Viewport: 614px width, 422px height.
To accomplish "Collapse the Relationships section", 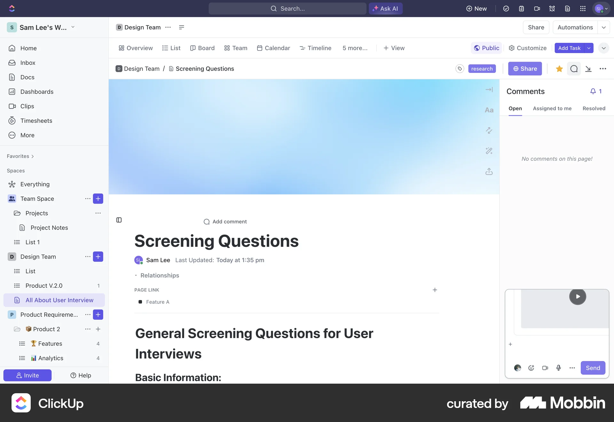I will tap(137, 275).
